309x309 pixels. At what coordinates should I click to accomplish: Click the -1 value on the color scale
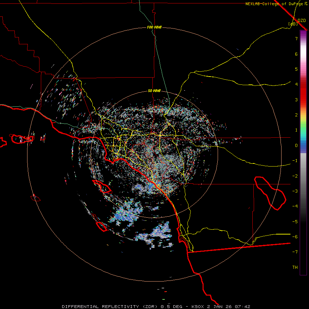coord(295,161)
